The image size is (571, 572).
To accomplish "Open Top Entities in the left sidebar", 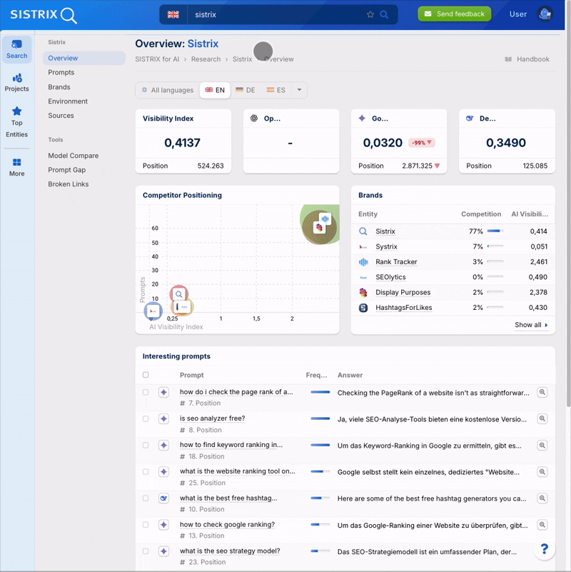I will click(16, 121).
